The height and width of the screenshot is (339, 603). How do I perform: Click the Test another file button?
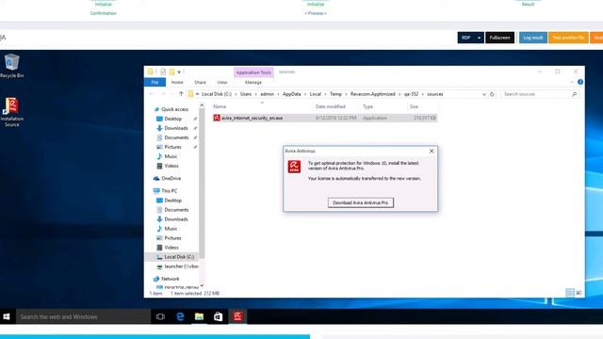coord(568,38)
